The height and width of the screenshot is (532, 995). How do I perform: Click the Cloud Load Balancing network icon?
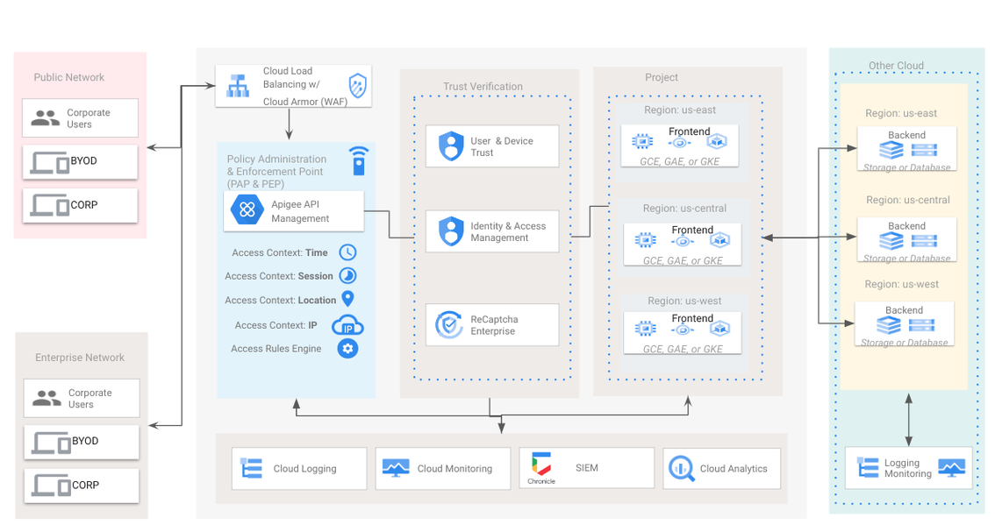click(238, 86)
